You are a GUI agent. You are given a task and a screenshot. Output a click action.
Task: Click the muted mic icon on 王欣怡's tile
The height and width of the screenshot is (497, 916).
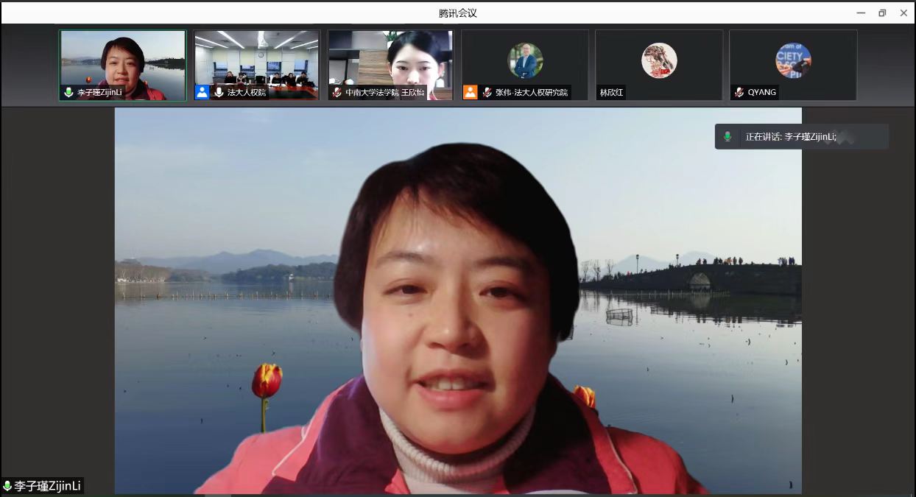[x=337, y=93]
